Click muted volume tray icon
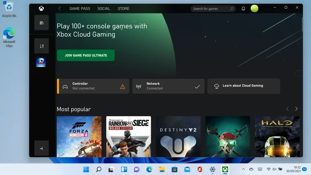 point(275,169)
